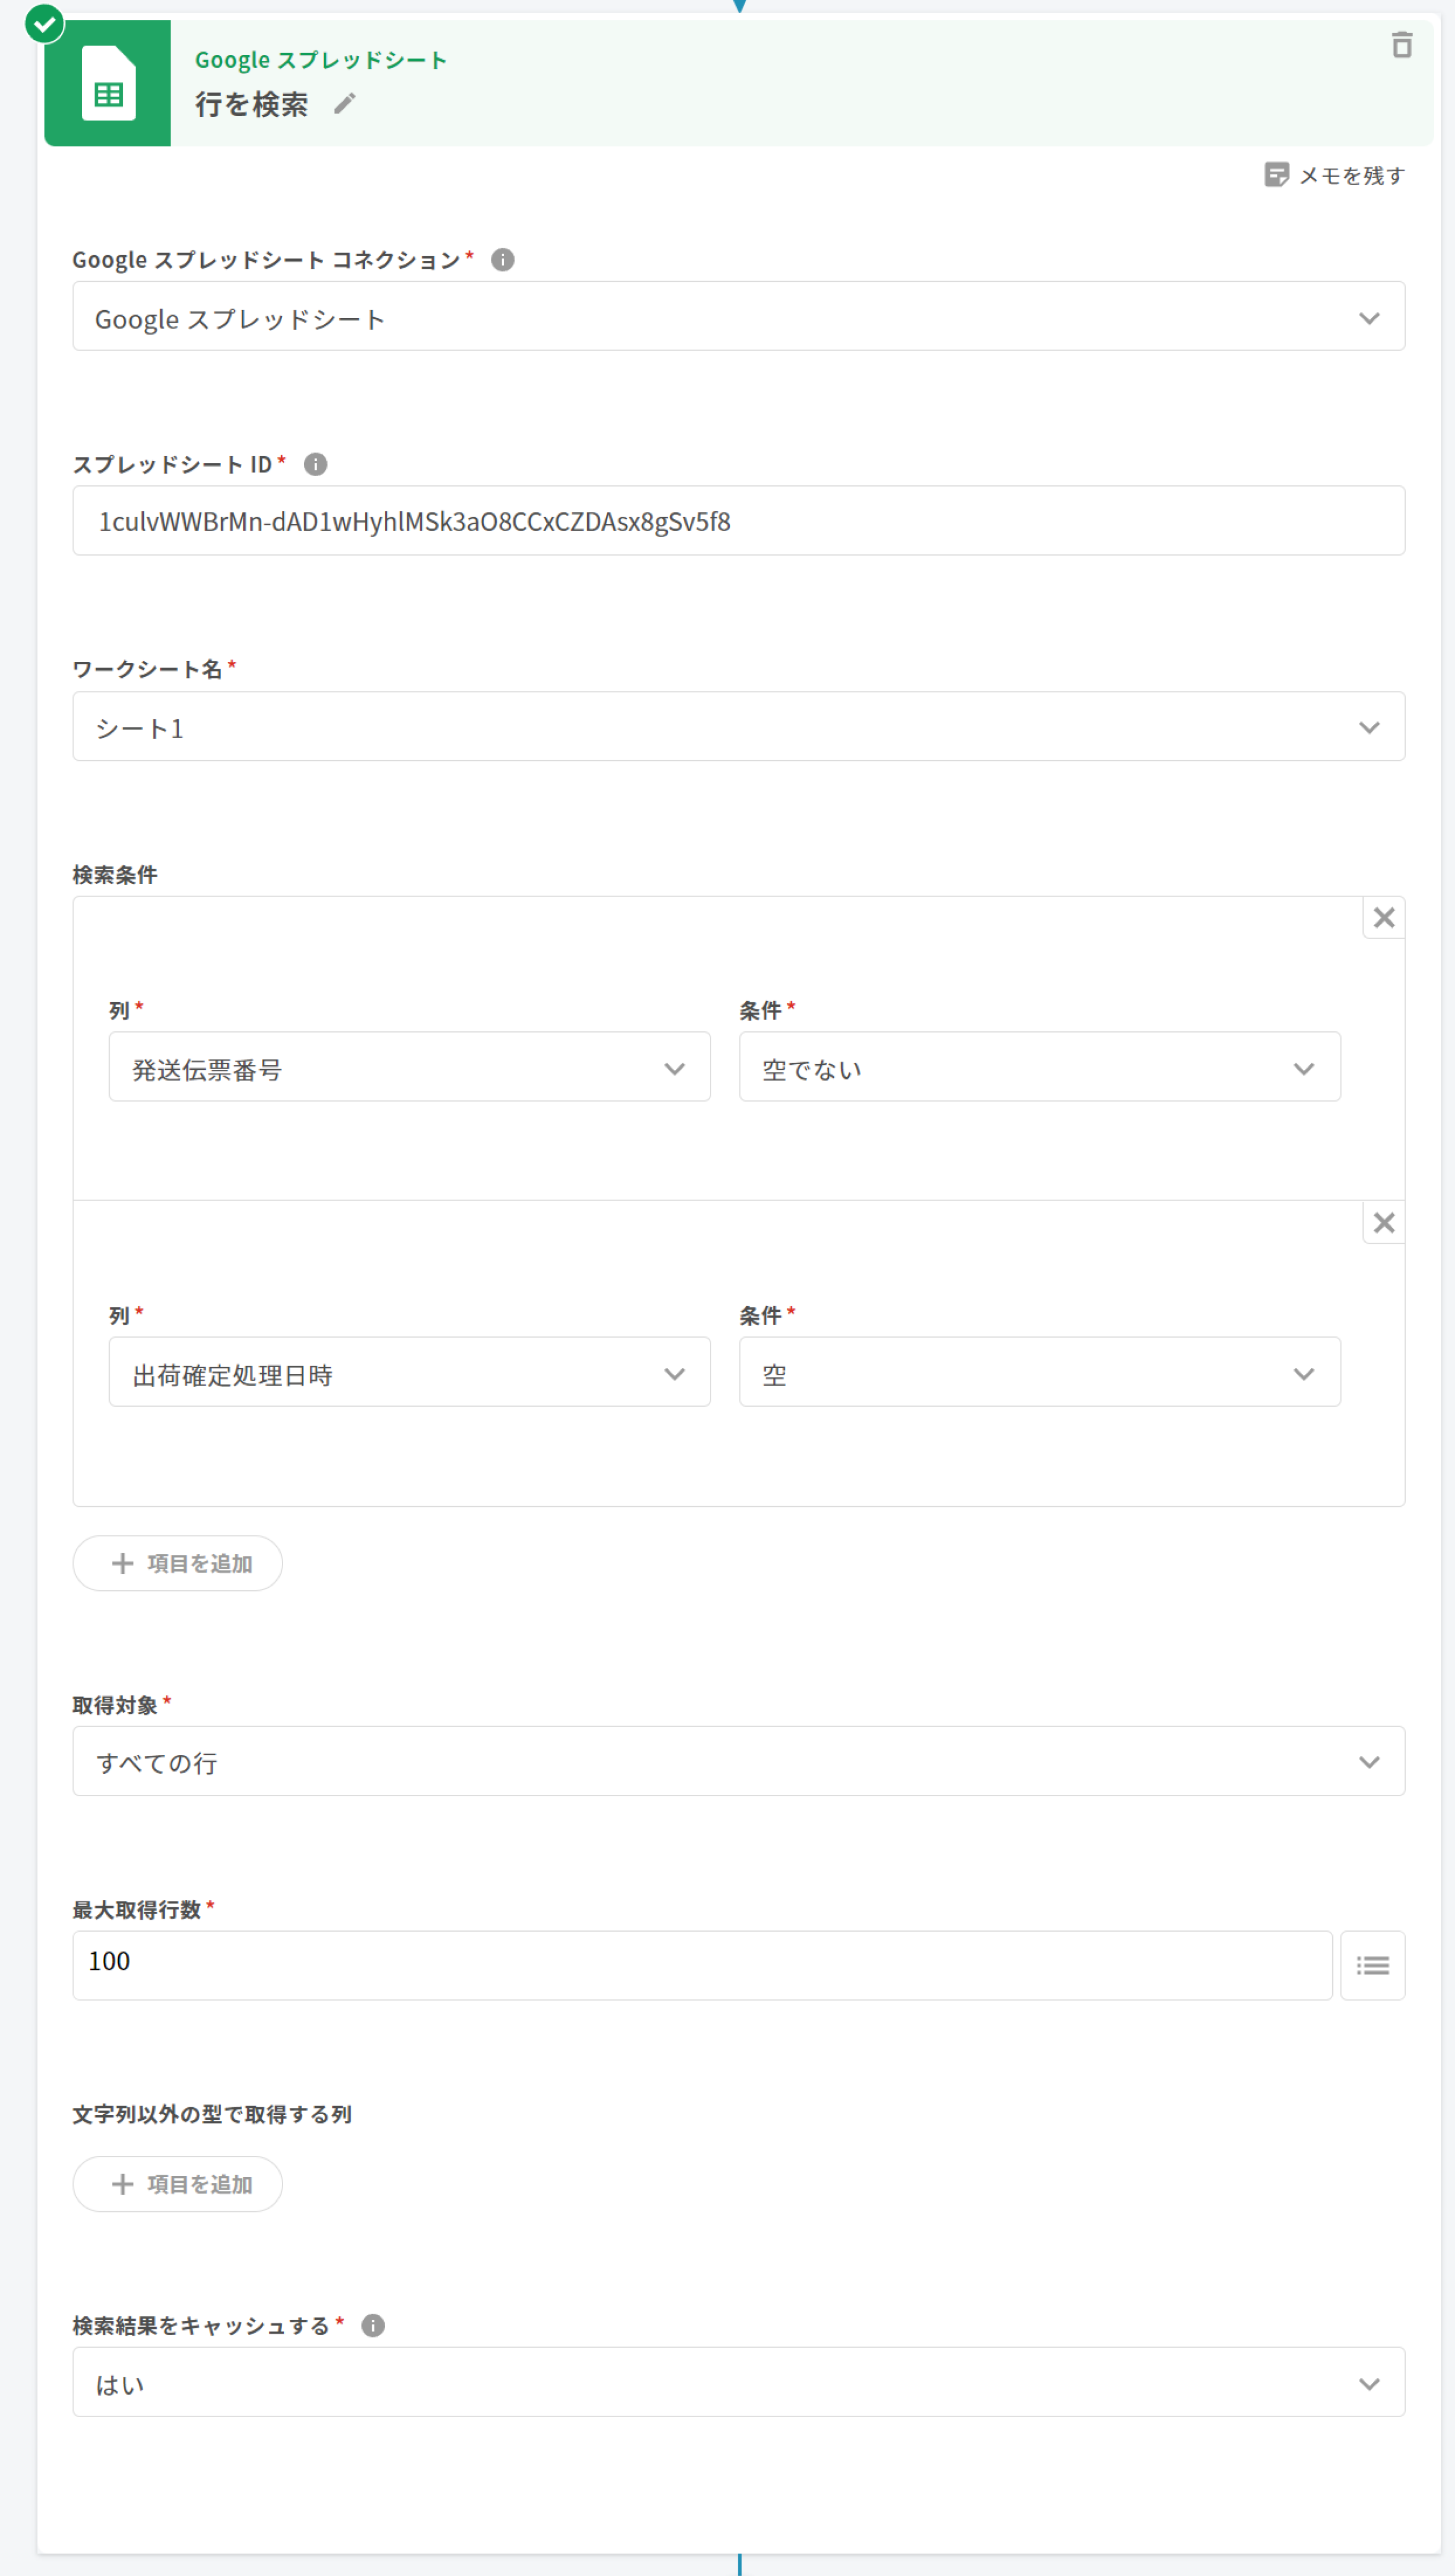Click 項目を追加 under 文字列以外の型で取得する列
This screenshot has width=1455, height=2576.
click(x=178, y=2184)
